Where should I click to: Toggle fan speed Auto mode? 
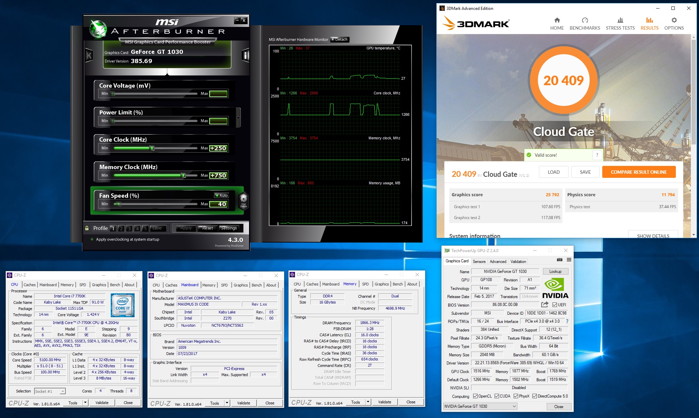[x=221, y=196]
